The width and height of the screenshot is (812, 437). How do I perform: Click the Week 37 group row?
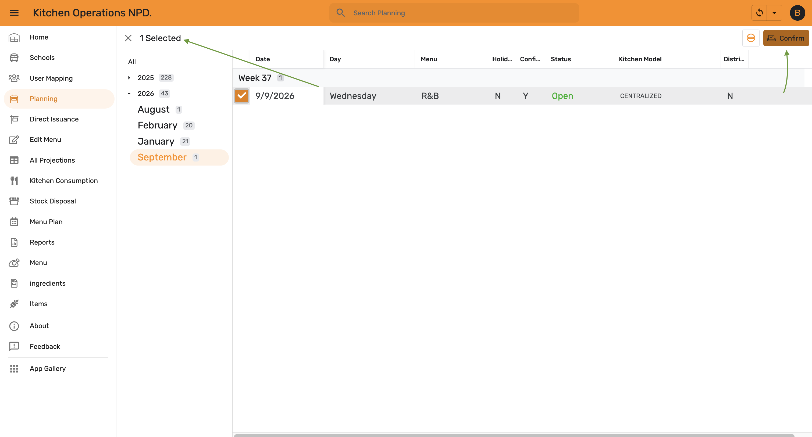(x=519, y=78)
